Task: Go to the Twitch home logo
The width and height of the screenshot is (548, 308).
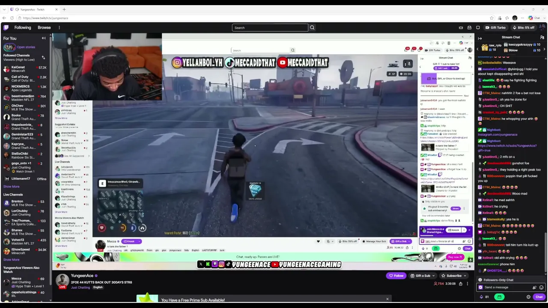Action: 6,27
